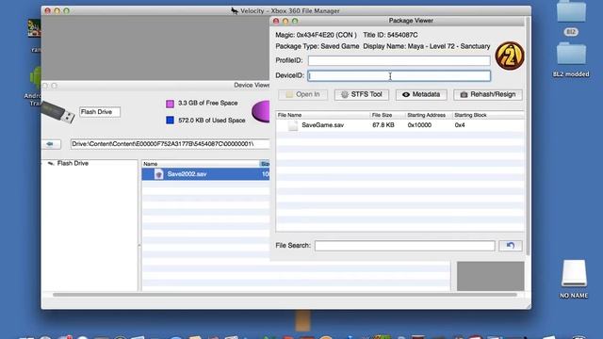Click the Borderlands 2 package thumbnail icon
The image size is (603, 339).
click(510, 56)
